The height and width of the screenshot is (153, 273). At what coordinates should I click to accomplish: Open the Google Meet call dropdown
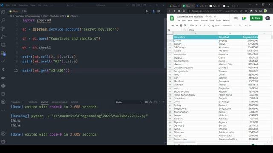pos(247,18)
